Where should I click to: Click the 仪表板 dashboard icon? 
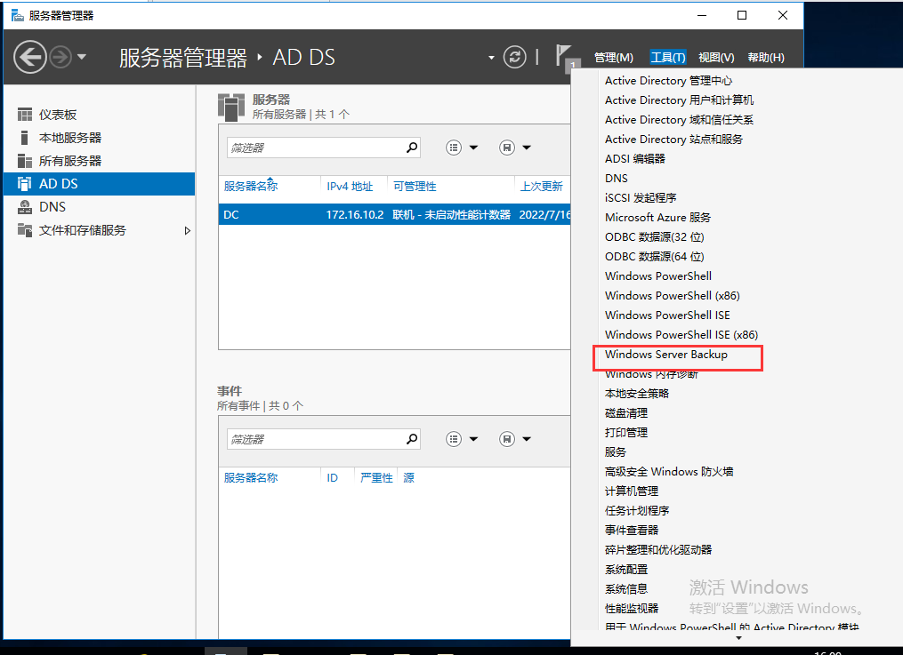click(x=25, y=115)
